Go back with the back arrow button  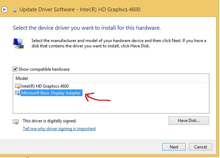5,10
